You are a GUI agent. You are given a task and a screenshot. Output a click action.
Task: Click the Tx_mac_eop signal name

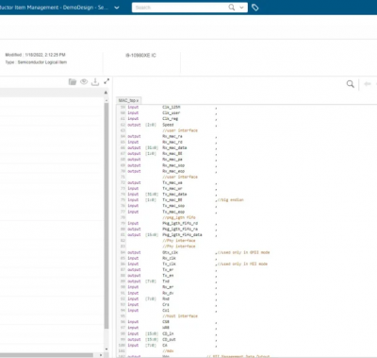tap(173, 212)
